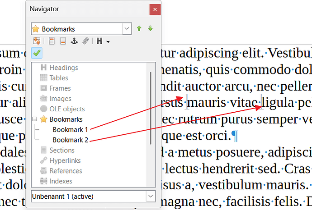Collapse the Bookmarks tree node
The height and width of the screenshot is (210, 312).
(x=34, y=119)
